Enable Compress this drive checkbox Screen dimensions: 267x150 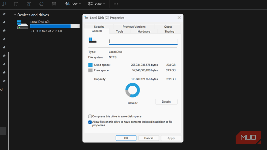(x=90, y=116)
